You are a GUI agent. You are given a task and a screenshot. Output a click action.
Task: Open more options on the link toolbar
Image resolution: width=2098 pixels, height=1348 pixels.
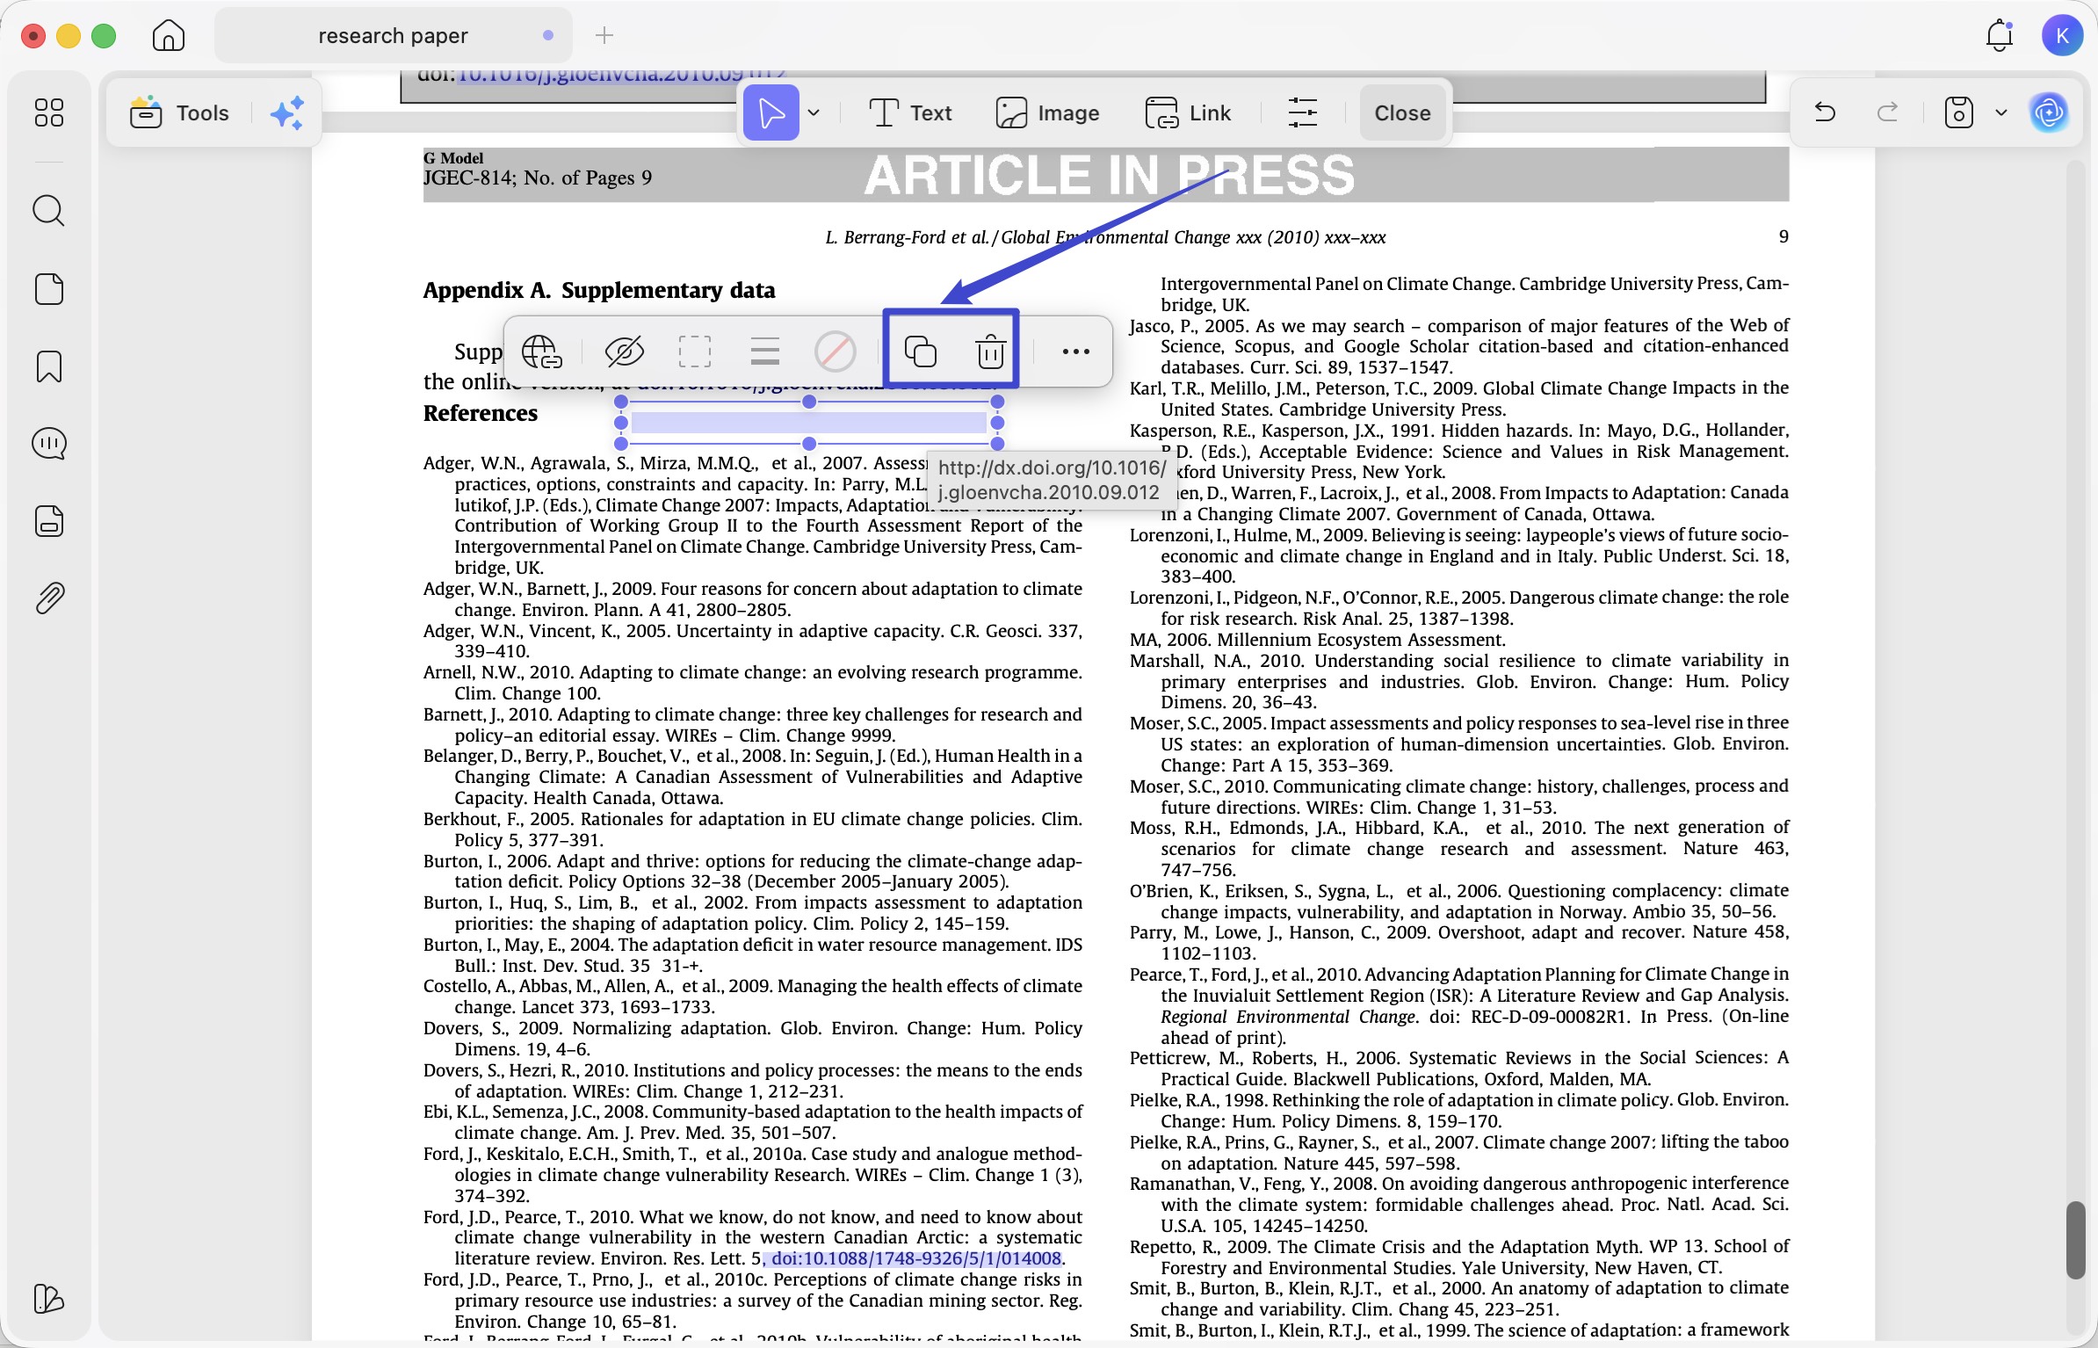click(x=1075, y=351)
